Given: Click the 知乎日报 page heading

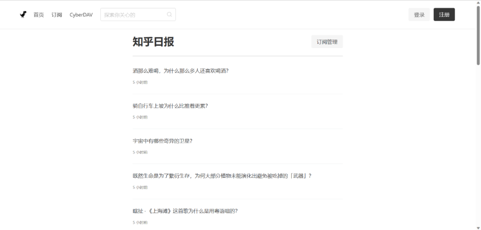Looking at the screenshot, I should (153, 42).
